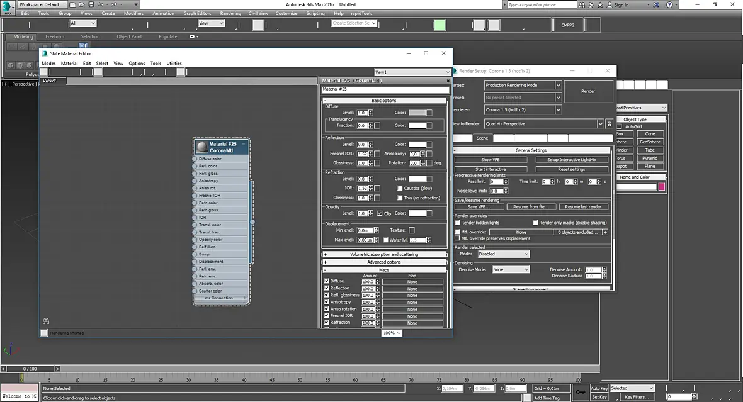Enable Render hidden lights checkbox

[x=457, y=223]
